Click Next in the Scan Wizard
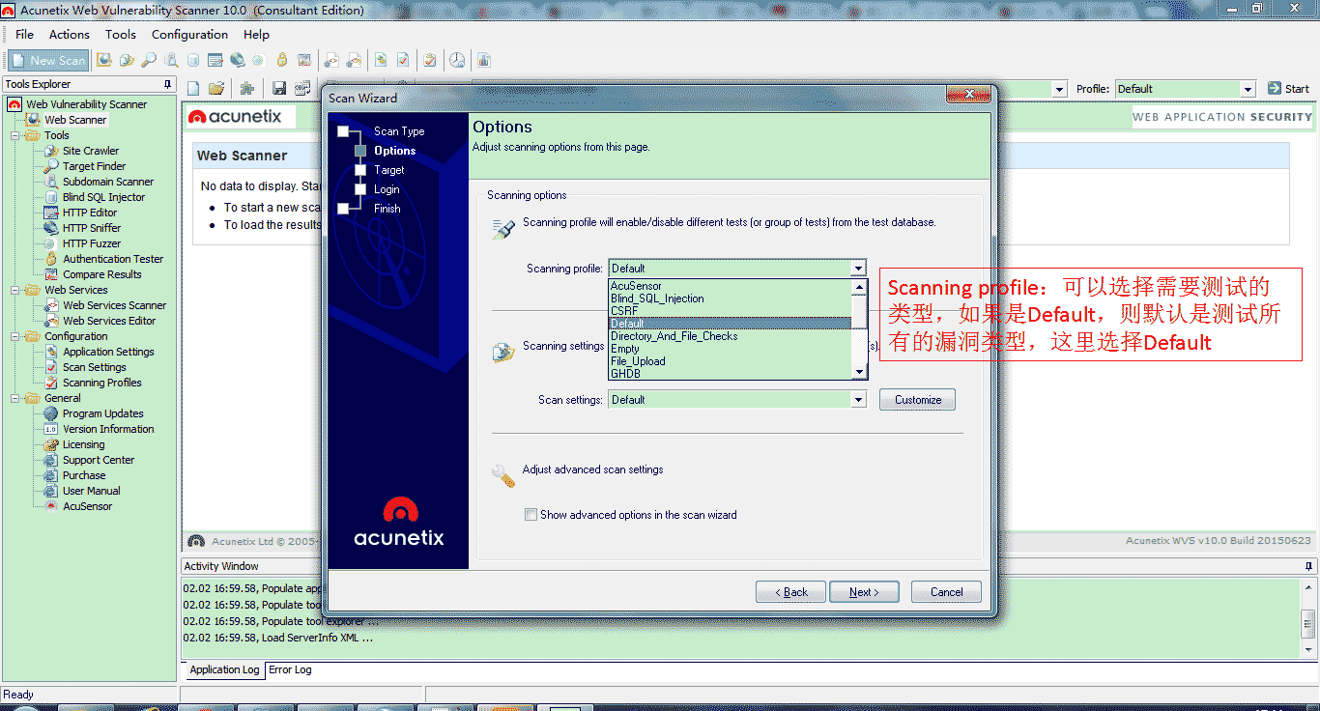This screenshot has height=711, width=1320. pyautogui.click(x=863, y=591)
